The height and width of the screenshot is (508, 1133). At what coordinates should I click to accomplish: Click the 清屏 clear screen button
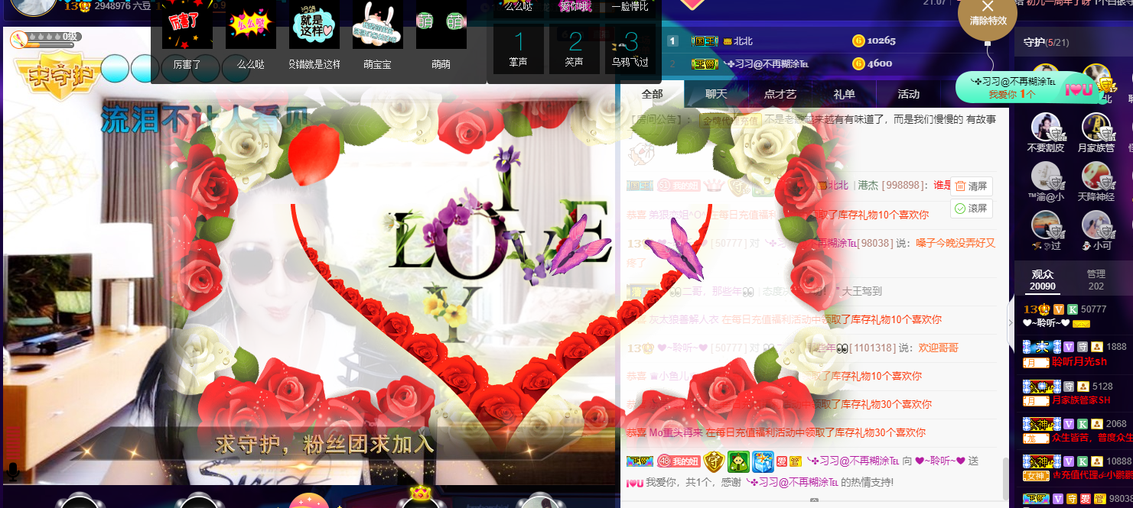click(x=972, y=186)
